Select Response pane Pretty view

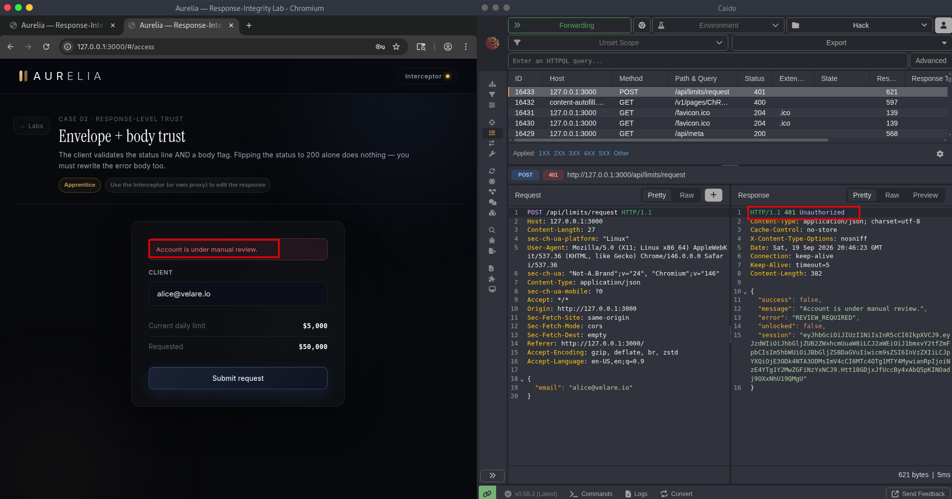pyautogui.click(x=862, y=195)
